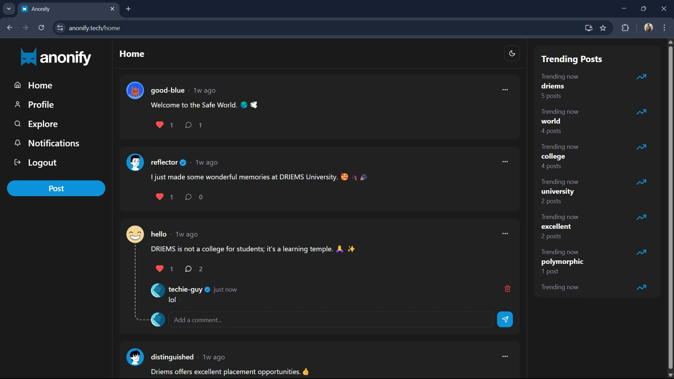The height and width of the screenshot is (379, 674).
Task: Toggle dark mode moon icon
Action: 512,53
